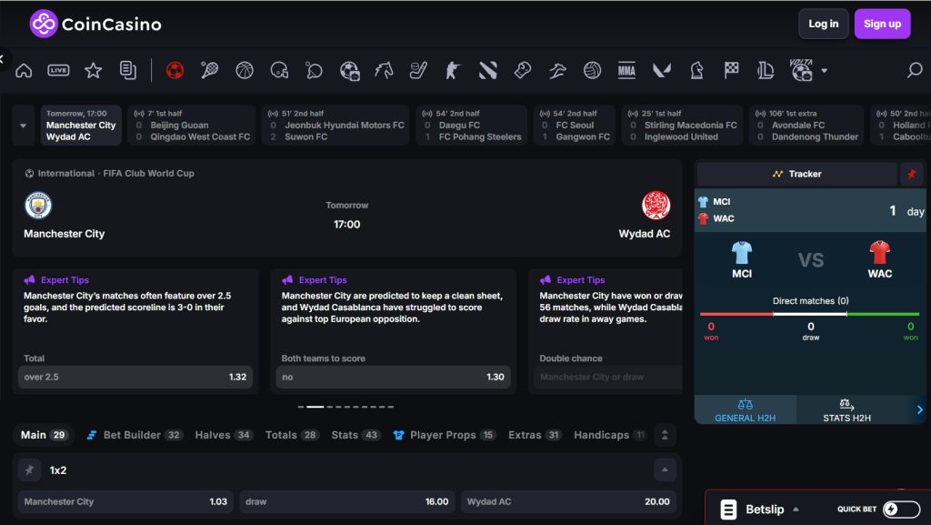
Task: Select the red Soccer sport icon
Action: (175, 71)
